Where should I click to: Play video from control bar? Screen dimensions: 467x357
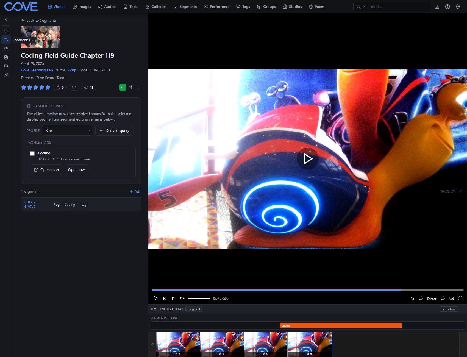(x=155, y=298)
